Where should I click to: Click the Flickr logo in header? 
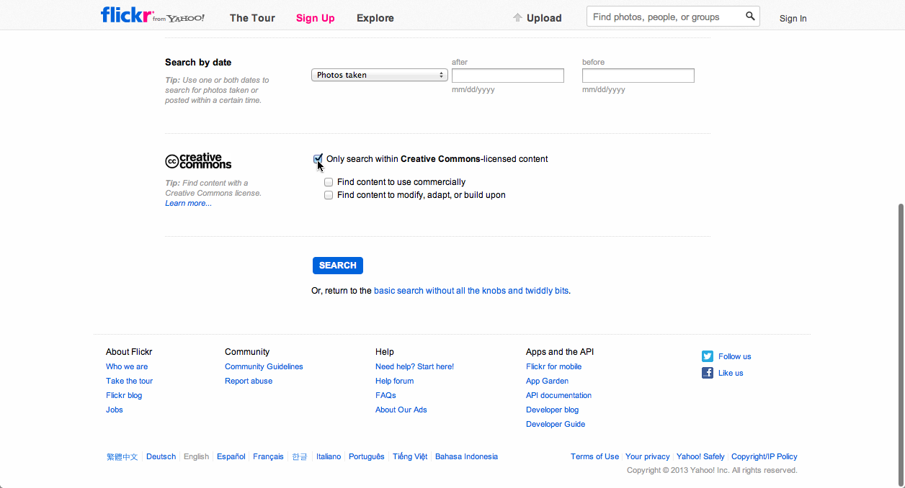[126, 15]
